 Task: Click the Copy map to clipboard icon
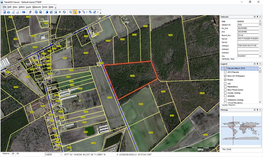(36, 12)
